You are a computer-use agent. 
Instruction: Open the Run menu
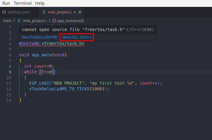click(6, 3)
